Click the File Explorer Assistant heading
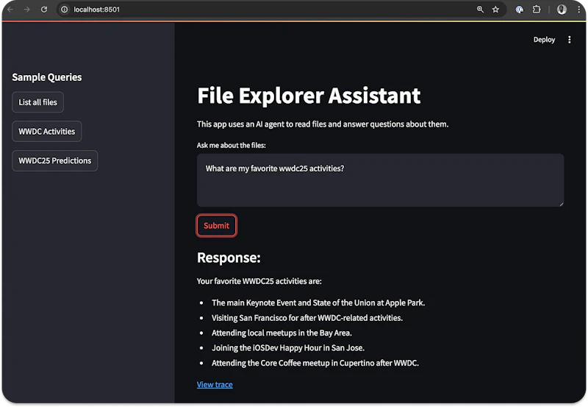 coord(309,96)
